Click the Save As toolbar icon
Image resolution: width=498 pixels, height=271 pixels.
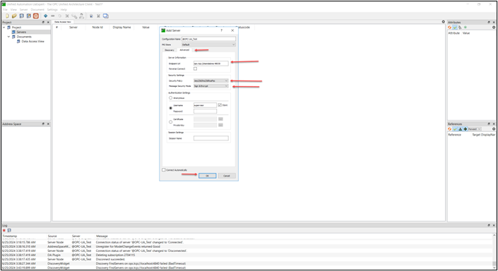(x=28, y=16)
